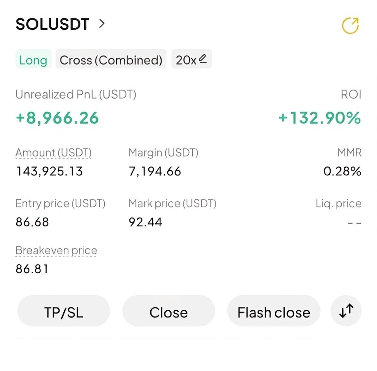Select the Long position label

(33, 60)
